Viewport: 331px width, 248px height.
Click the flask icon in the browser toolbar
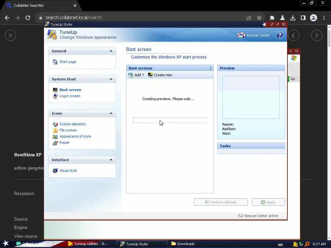(283, 18)
